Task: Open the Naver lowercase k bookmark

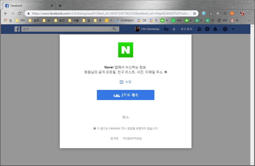Action: point(188,20)
